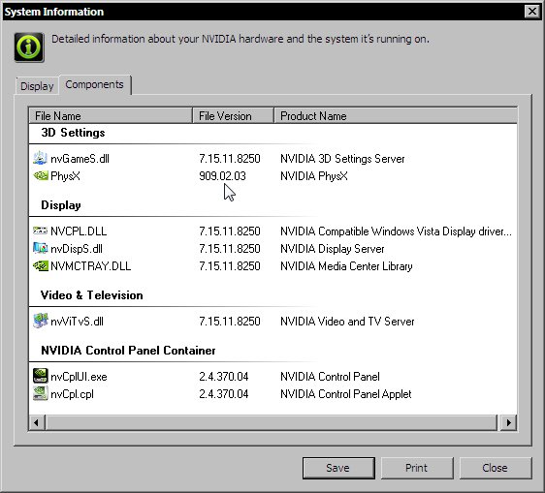Click NVIDIA Control Panel Applet product name

[x=346, y=394]
